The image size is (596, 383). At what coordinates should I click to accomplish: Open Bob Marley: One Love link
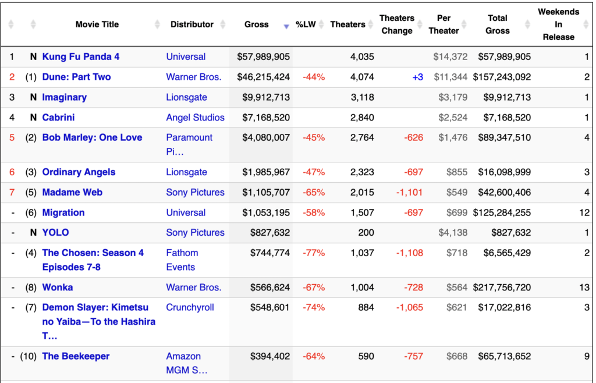pyautogui.click(x=92, y=137)
